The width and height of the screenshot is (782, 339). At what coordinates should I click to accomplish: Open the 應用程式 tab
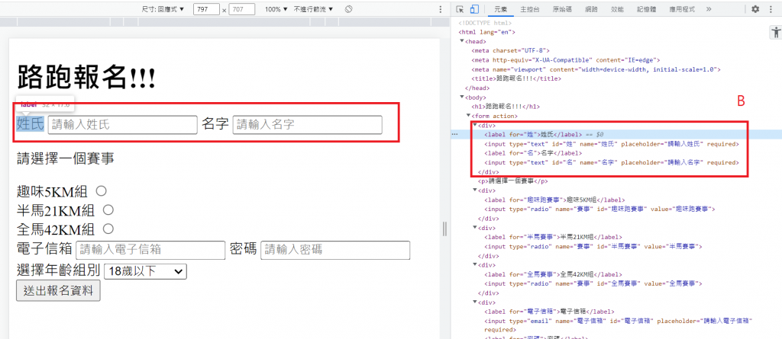(x=681, y=9)
